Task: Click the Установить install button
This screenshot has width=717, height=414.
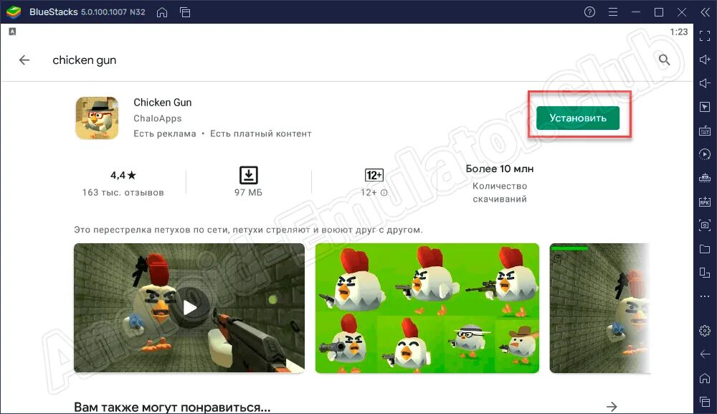Action: pos(577,118)
